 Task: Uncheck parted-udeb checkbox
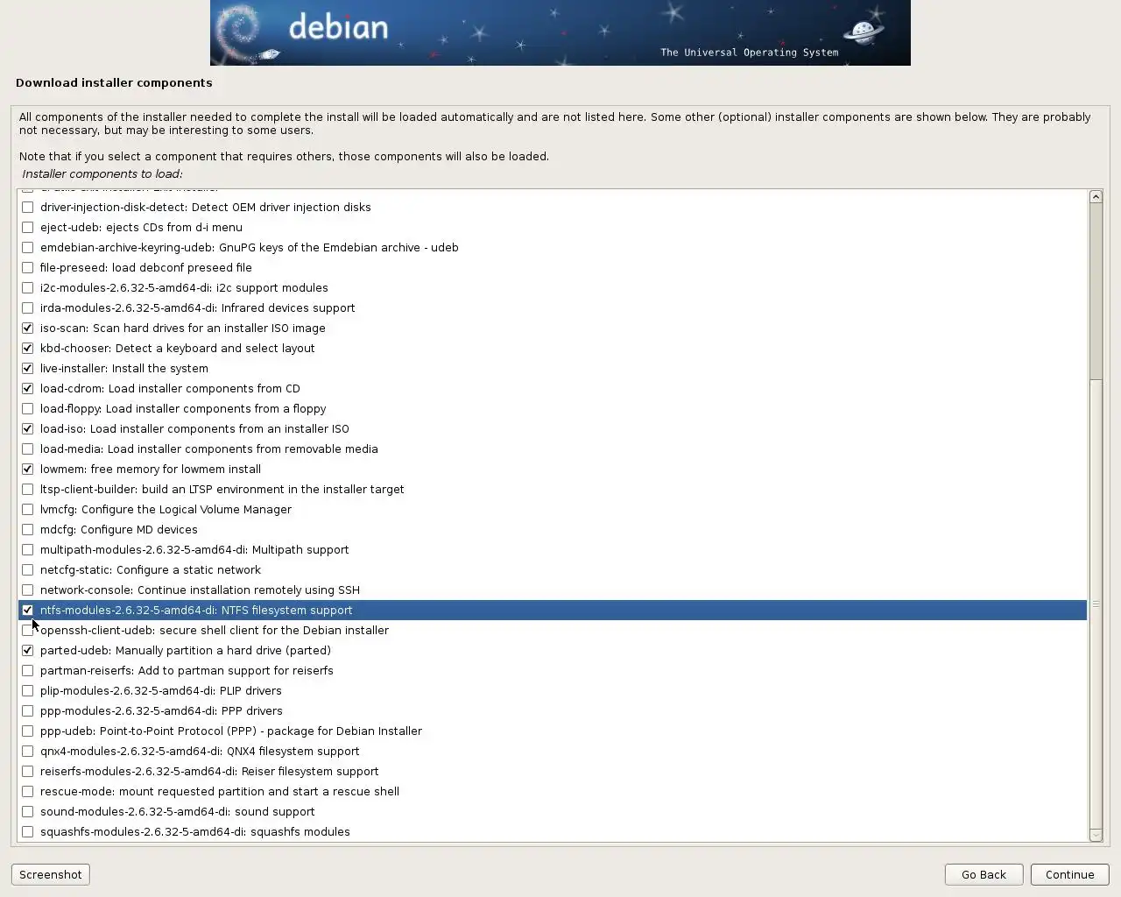point(28,651)
